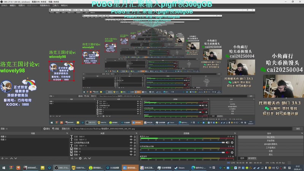Open source properties gear in sources toolbar

point(80,158)
